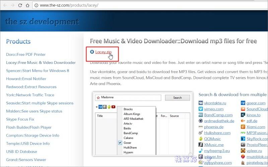Open site info icon in address bar
Screen dimensions: 268x167
click(36, 5)
